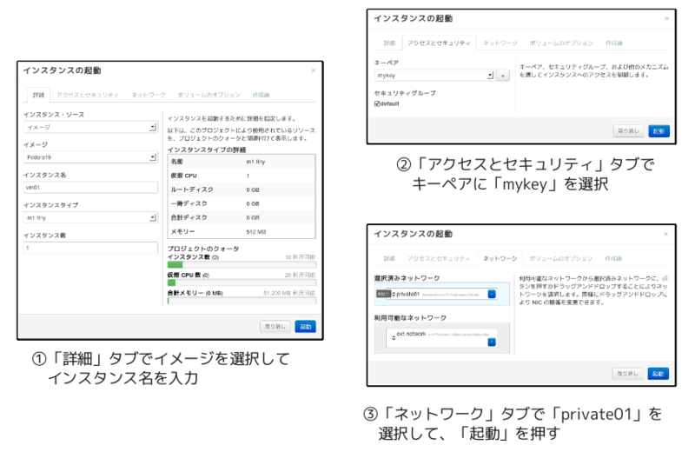The height and width of the screenshot is (452, 695).
Task: Click the 利用可能なネットワーク heading
Action: pyautogui.click(x=410, y=318)
